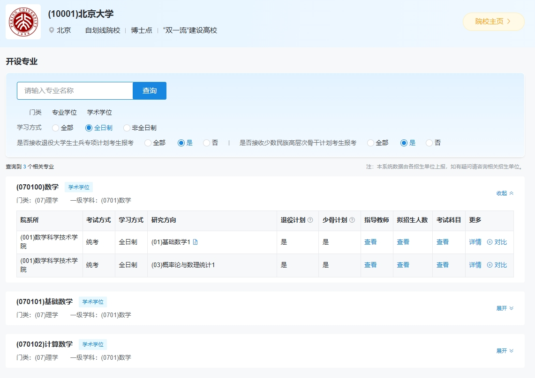535x378 pixels.
Task: Open 详情 link for 基础数学1 row
Action: pos(475,242)
